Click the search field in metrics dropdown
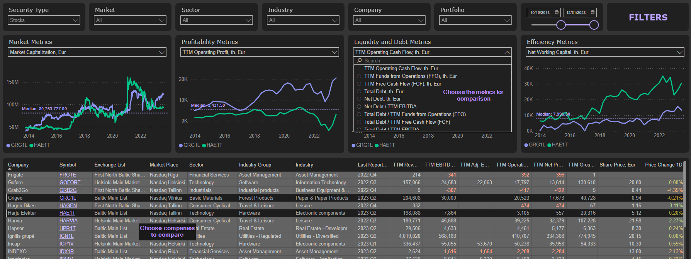 pos(433,61)
